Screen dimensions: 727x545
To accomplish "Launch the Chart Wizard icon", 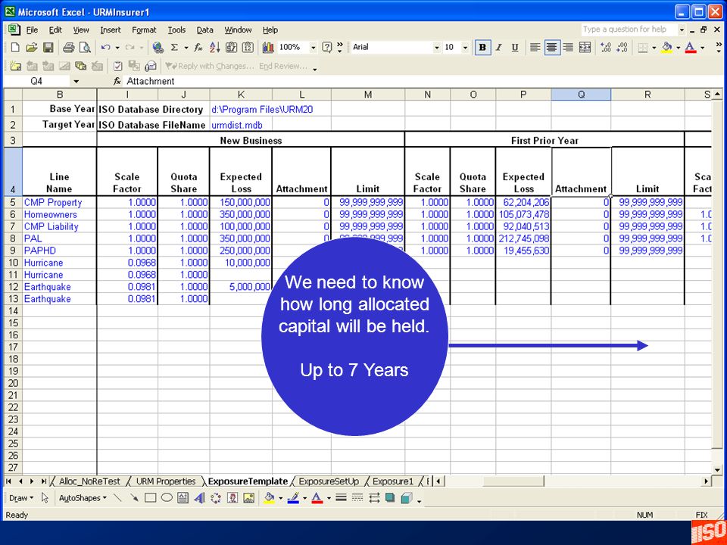I will point(268,47).
